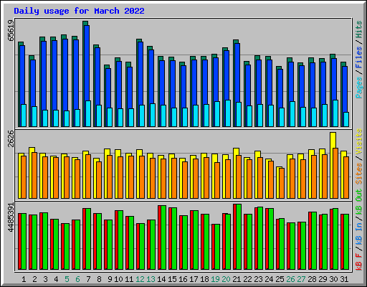Image resolution: width=367 pixels, height=287 pixels.
Task: Click the 'kB F' legend label
Action: [x=359, y=262]
